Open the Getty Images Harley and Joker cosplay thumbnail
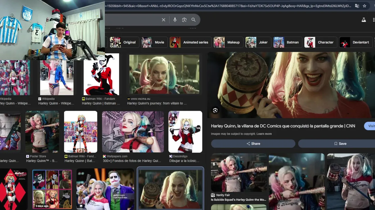375x210 pixels. [x=105, y=189]
